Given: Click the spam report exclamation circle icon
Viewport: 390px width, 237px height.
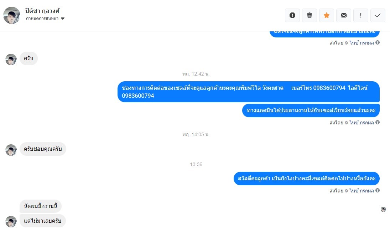Looking at the screenshot, I should [292, 15].
